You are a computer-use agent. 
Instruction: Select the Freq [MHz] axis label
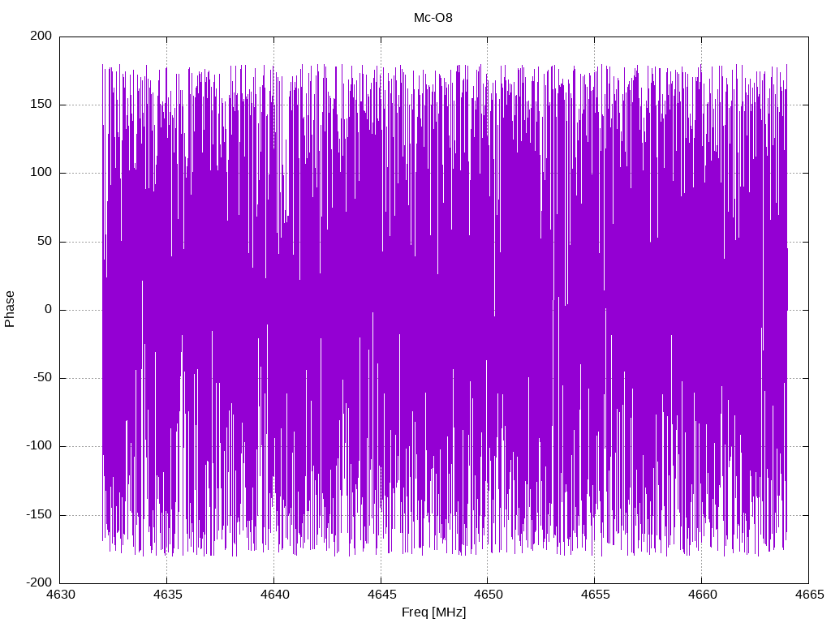point(433,612)
